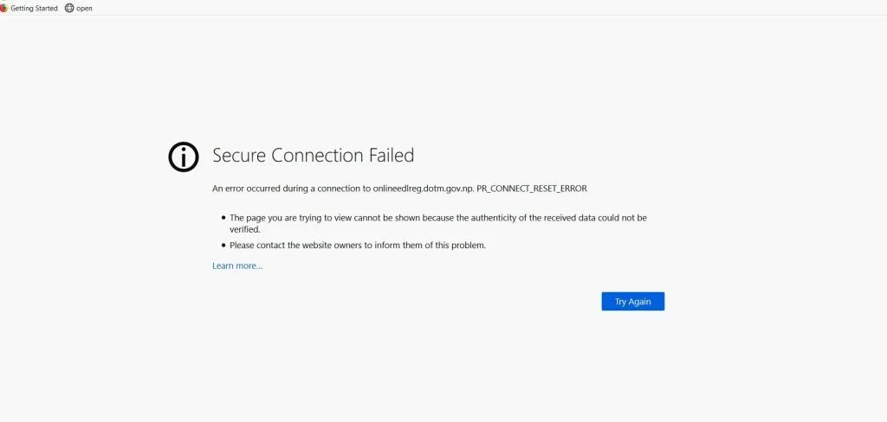Click the Firefox icon beside Getting Started
Screen dimensions: 887x422
point(4,8)
